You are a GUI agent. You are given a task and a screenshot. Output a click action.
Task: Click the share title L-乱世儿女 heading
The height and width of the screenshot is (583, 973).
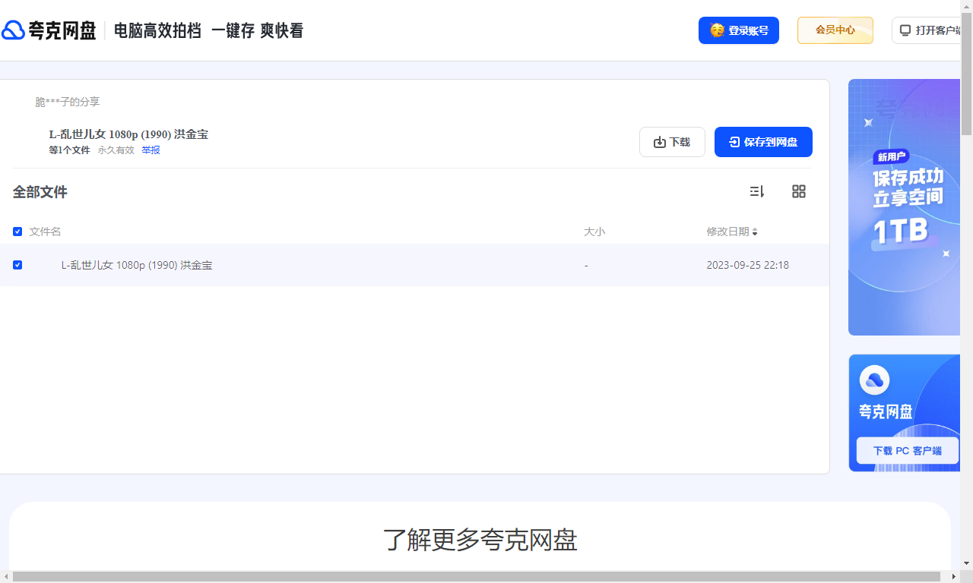click(128, 134)
